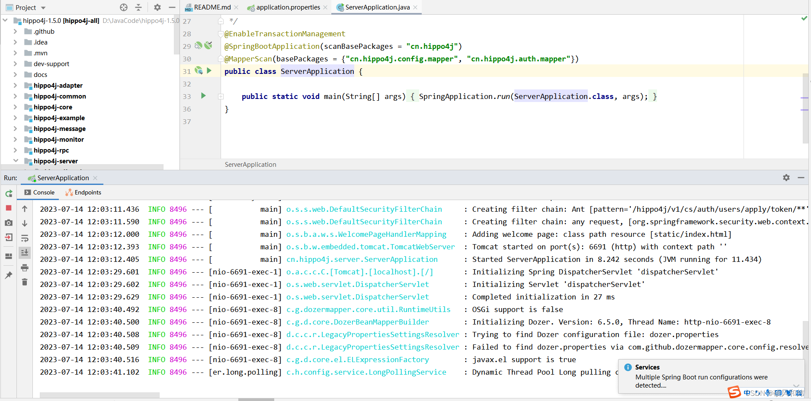The height and width of the screenshot is (401, 811).
Task: Expand the .github folder
Action: [x=15, y=31]
